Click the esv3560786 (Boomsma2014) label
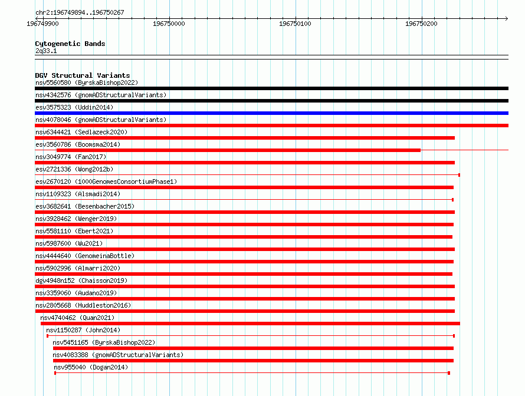This screenshot has width=525, height=396. coord(78,144)
